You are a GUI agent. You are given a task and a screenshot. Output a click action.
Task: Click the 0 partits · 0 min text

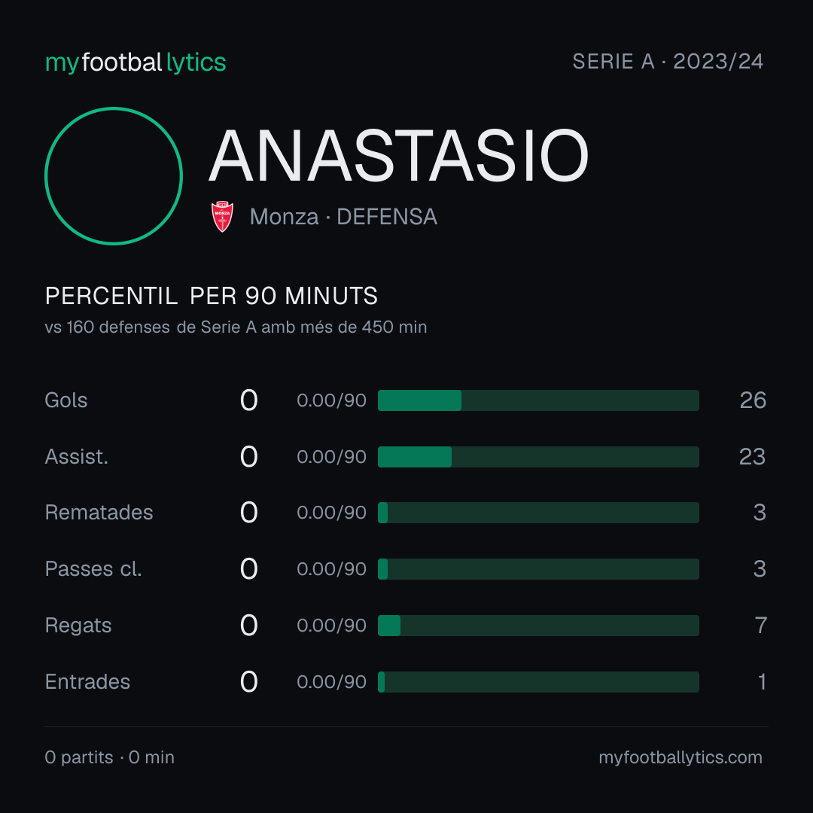point(109,757)
